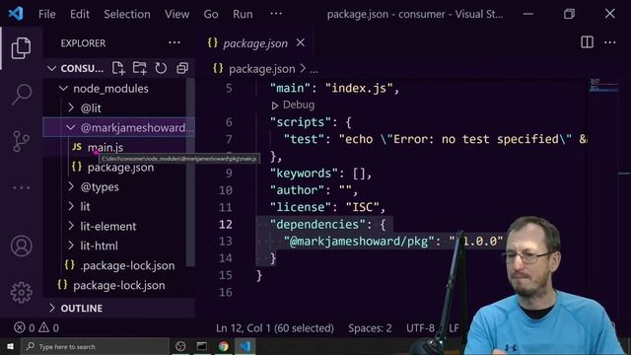Image resolution: width=631 pixels, height=355 pixels.
Task: Open the Search view in activity bar
Action: 22,95
